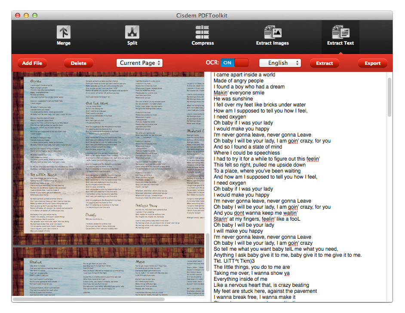405x313 pixels.
Task: Open the Extract Images tool
Action: point(273,35)
